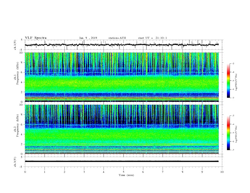Viewport: 250px width, 193px height.
Task: Click the time axis tick label '2'
Action: 64,172
